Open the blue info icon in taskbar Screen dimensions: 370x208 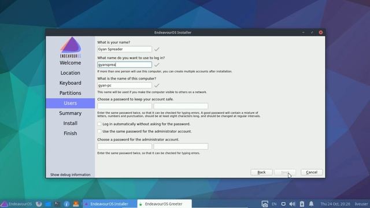[x=66, y=204]
